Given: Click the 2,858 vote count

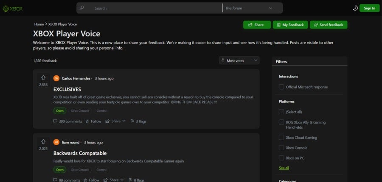Looking at the screenshot, I should click(x=43, y=85).
